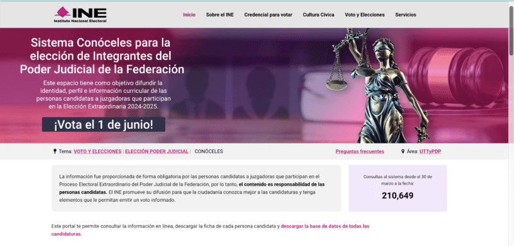The height and width of the screenshot is (246, 514).
Task: Click the ¡Vota el 1 de junio! banner
Action: click(x=103, y=124)
